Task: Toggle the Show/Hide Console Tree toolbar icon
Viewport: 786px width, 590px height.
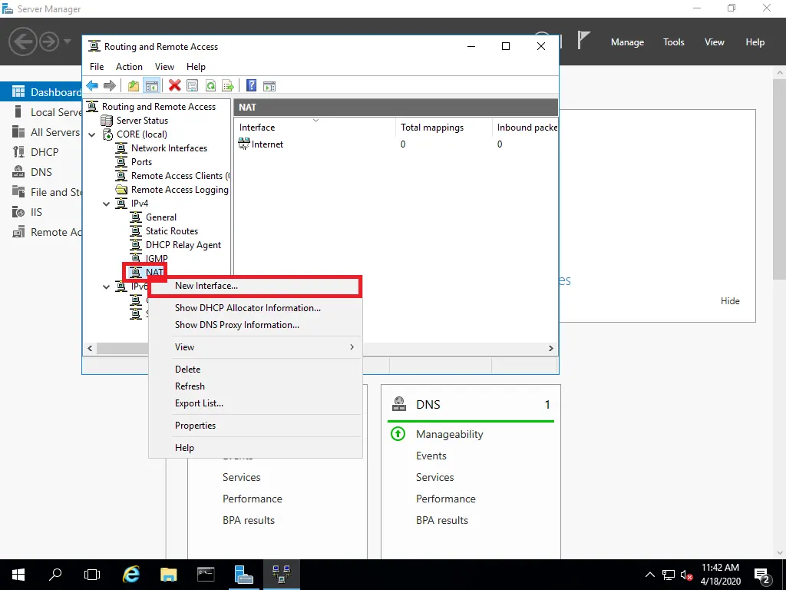Action: click(x=151, y=86)
